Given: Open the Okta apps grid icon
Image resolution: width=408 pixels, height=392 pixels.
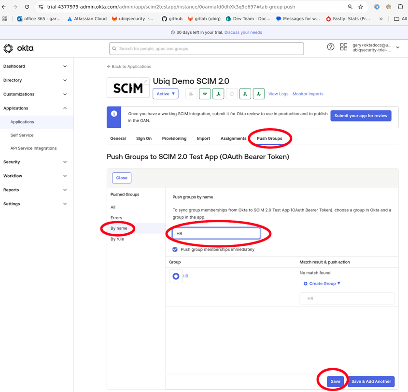Looking at the screenshot, I should [x=343, y=47].
